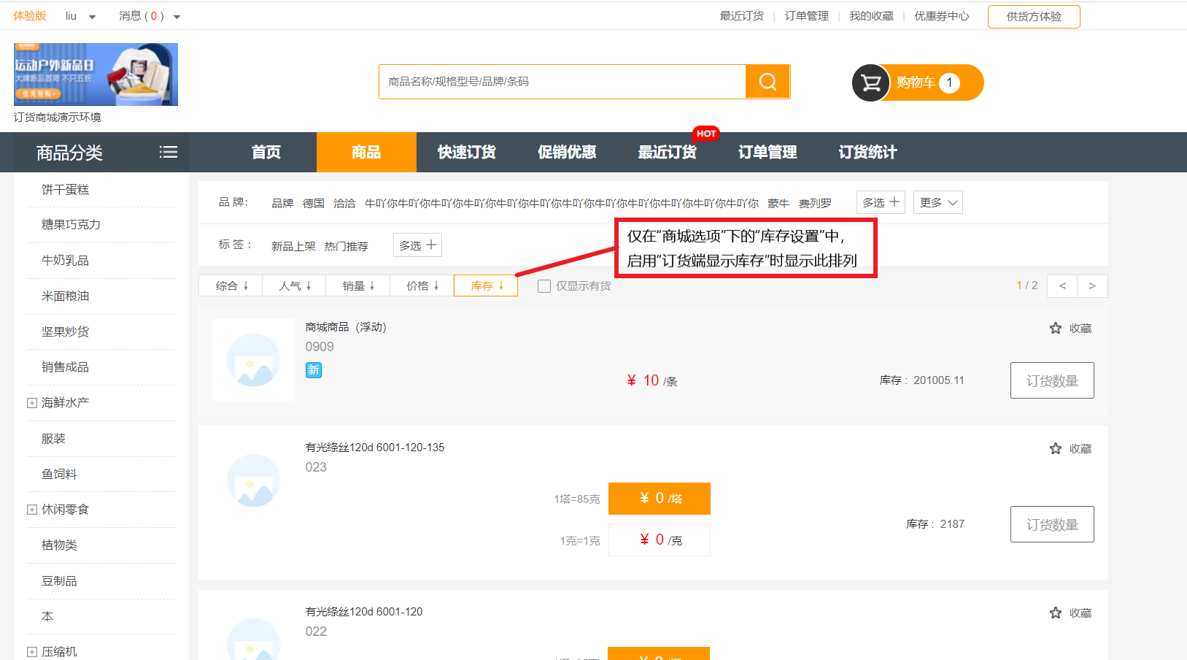
Task: Open the 最近订货 nav tab
Action: click(667, 152)
